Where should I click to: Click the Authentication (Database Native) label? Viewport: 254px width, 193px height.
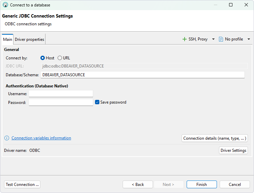click(37, 86)
